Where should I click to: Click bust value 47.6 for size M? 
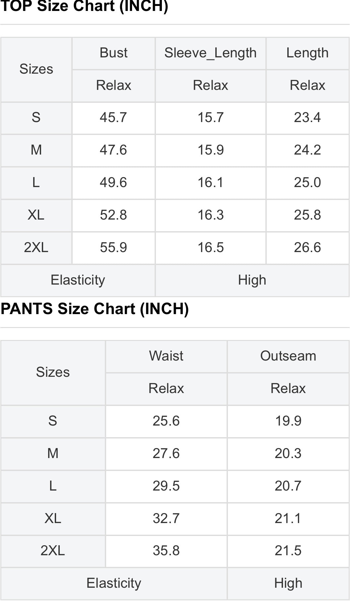[113, 150]
